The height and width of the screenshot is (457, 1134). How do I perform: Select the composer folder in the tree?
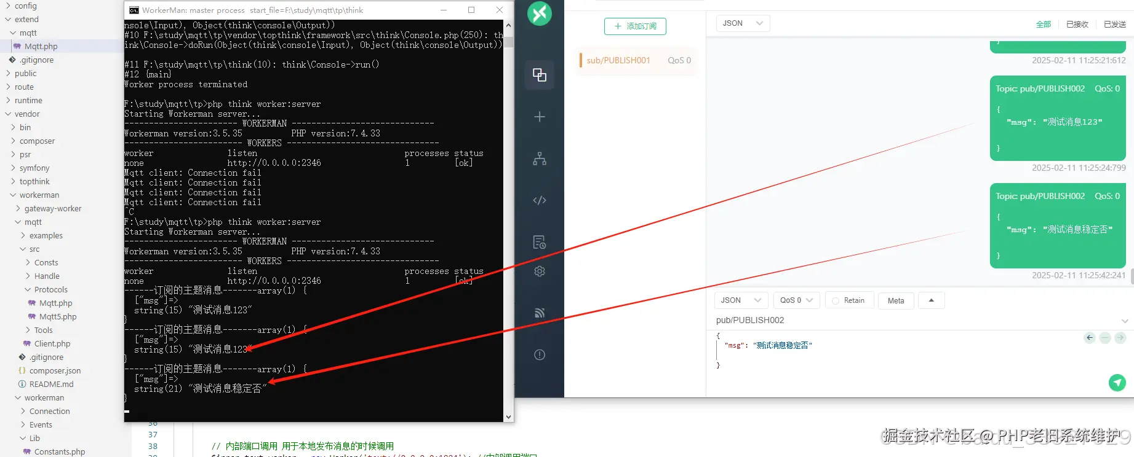pyautogui.click(x=37, y=141)
